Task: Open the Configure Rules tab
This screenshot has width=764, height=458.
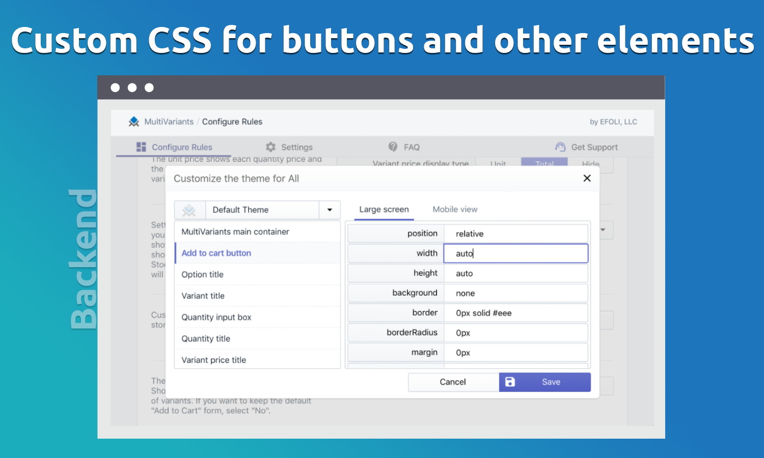Action: (x=174, y=147)
